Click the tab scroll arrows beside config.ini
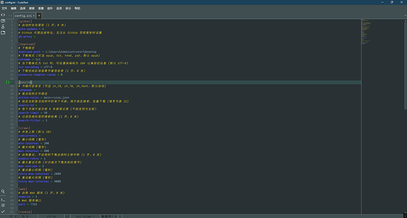The image size is (407, 218). (10, 15)
